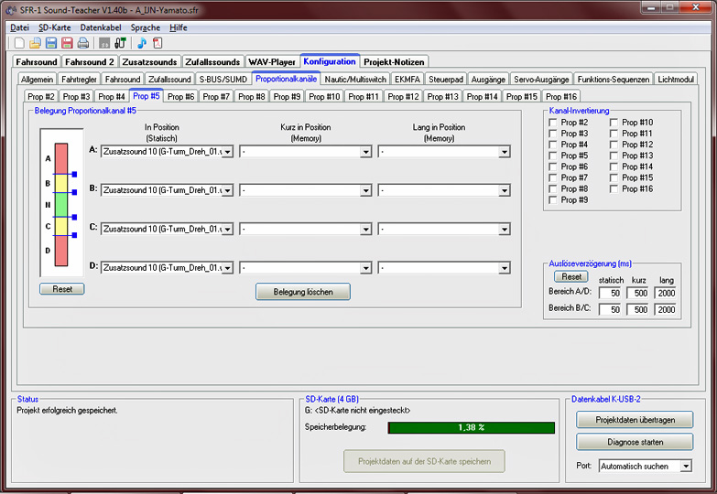Click the Belegung löschen button
The height and width of the screenshot is (494, 717).
pyautogui.click(x=302, y=292)
